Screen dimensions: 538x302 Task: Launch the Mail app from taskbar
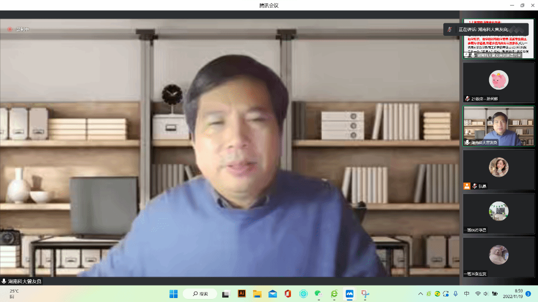[x=272, y=294]
